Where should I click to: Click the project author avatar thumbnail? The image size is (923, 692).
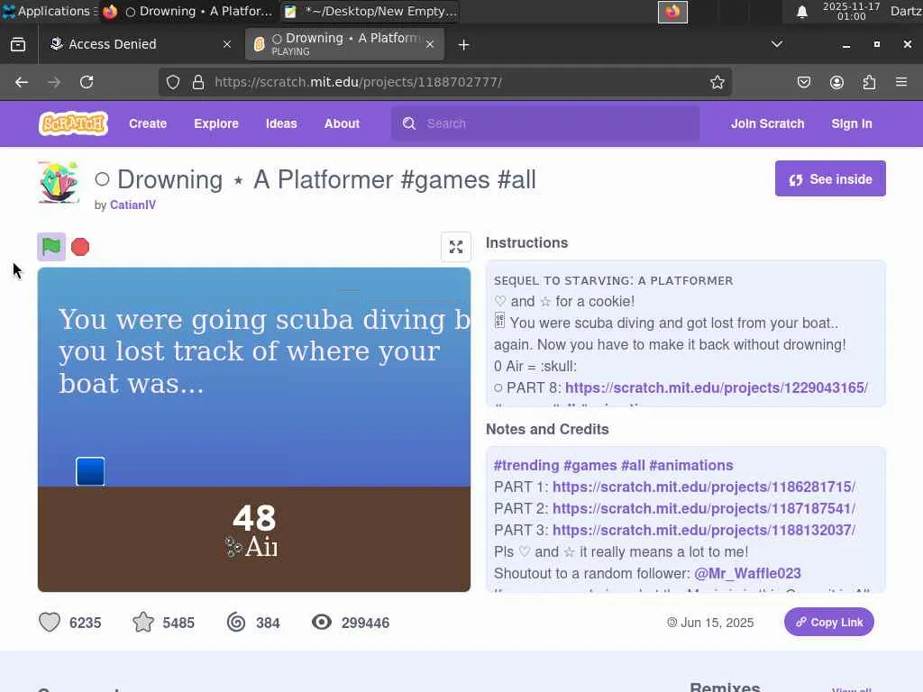point(59,182)
